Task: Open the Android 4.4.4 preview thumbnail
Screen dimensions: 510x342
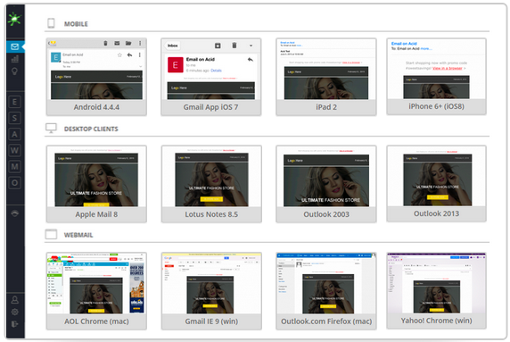Action: click(x=96, y=77)
